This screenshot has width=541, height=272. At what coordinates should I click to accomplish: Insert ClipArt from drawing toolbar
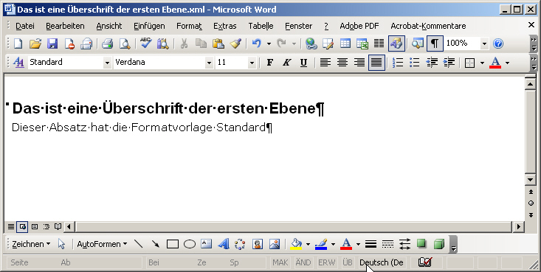257,244
